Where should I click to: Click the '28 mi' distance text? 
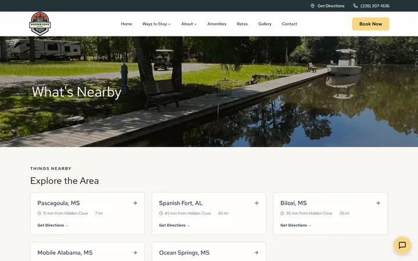click(344, 213)
